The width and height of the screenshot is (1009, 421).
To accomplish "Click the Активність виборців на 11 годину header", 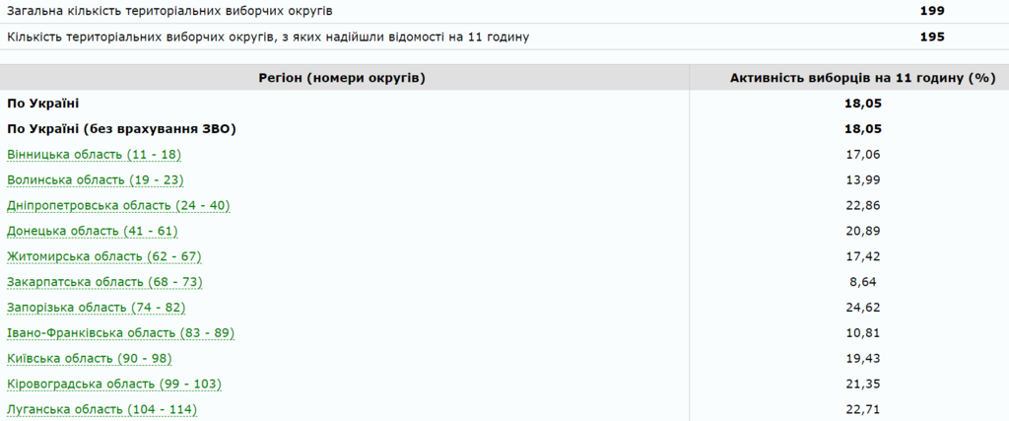I will pos(848,77).
